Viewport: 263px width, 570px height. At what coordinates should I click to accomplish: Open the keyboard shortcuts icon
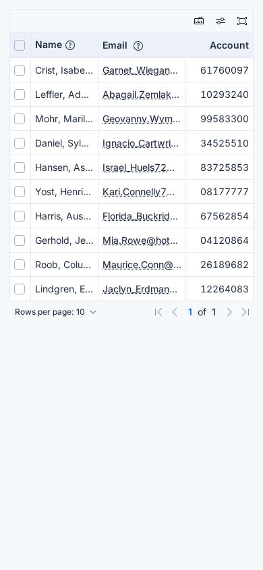click(199, 21)
